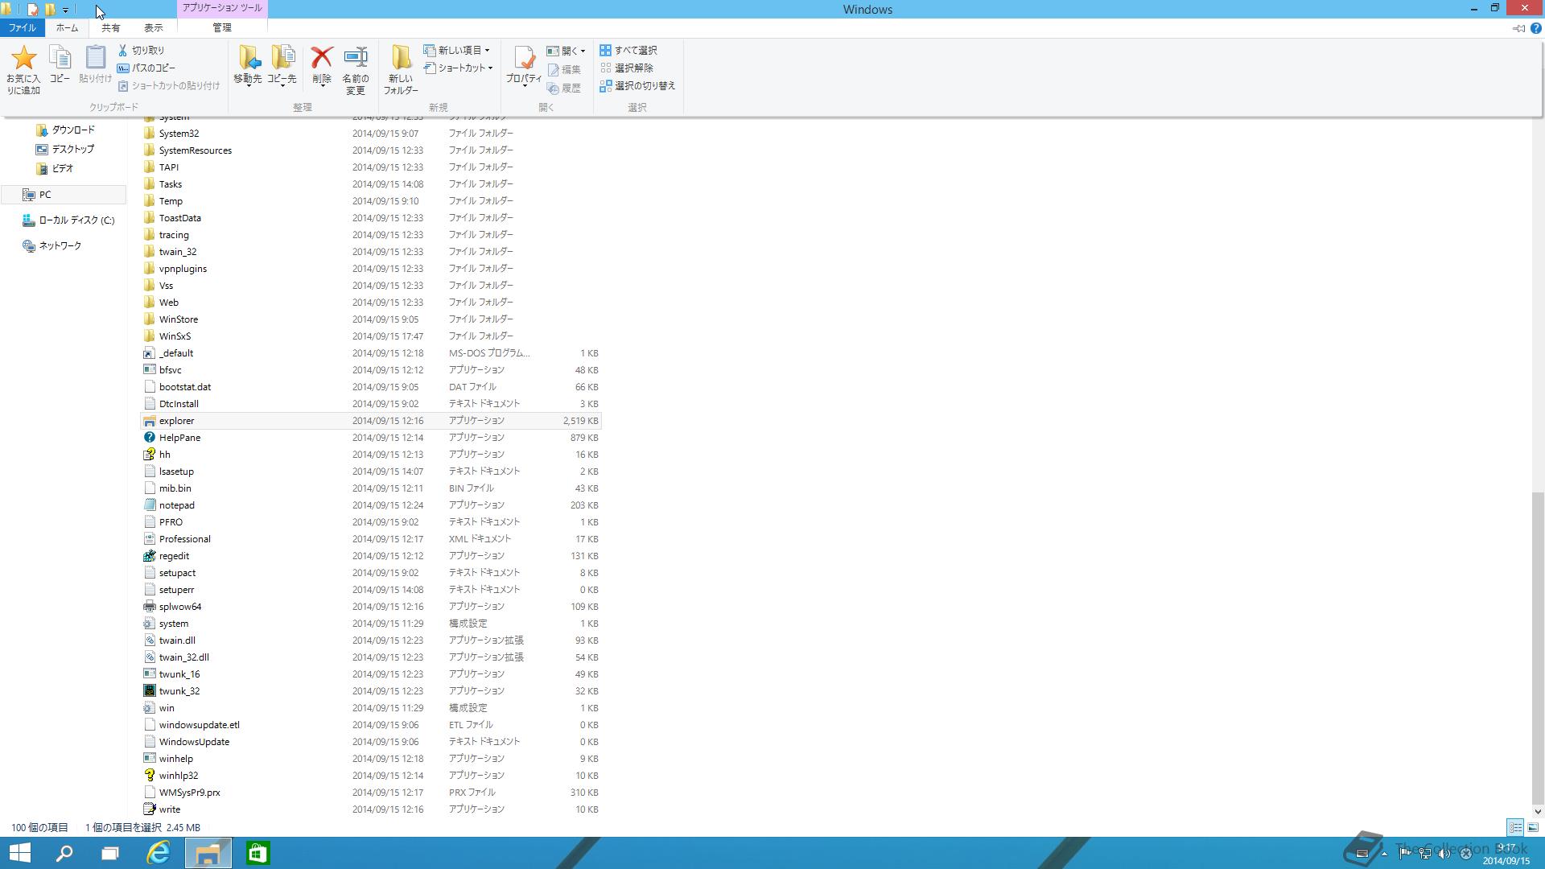The width and height of the screenshot is (1545, 869).
Task: Switch to Details view icon in status bar
Action: tap(1515, 827)
